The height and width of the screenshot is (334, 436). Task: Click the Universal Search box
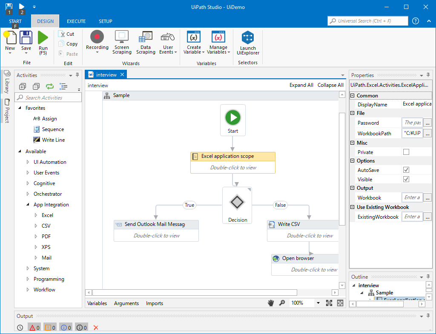click(367, 21)
